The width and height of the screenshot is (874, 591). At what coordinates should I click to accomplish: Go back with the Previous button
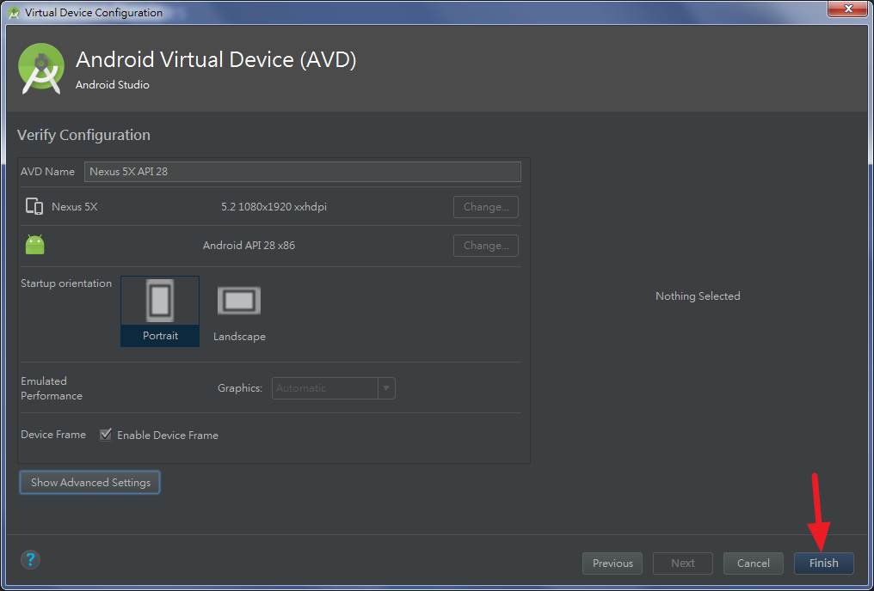click(x=612, y=564)
